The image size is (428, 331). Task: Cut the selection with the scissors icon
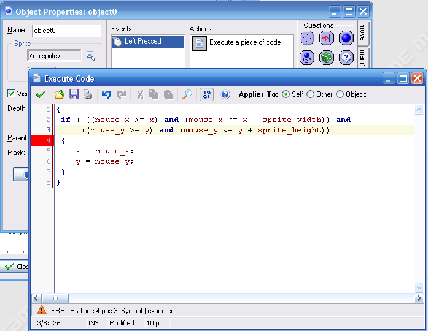pyautogui.click(x=140, y=94)
